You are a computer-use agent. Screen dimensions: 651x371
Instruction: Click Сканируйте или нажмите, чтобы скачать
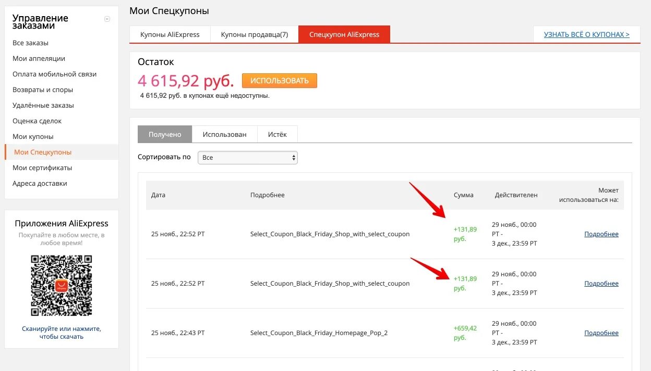point(62,332)
